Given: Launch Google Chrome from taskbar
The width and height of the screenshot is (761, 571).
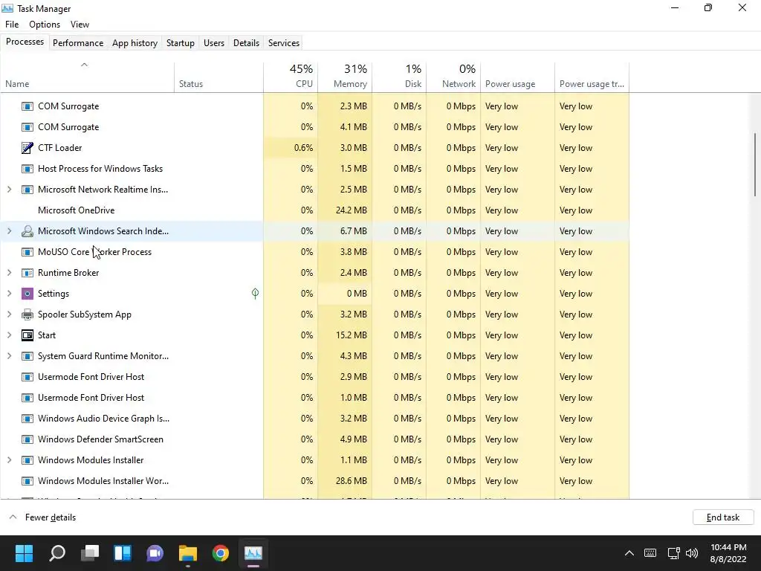Looking at the screenshot, I should coord(220,552).
